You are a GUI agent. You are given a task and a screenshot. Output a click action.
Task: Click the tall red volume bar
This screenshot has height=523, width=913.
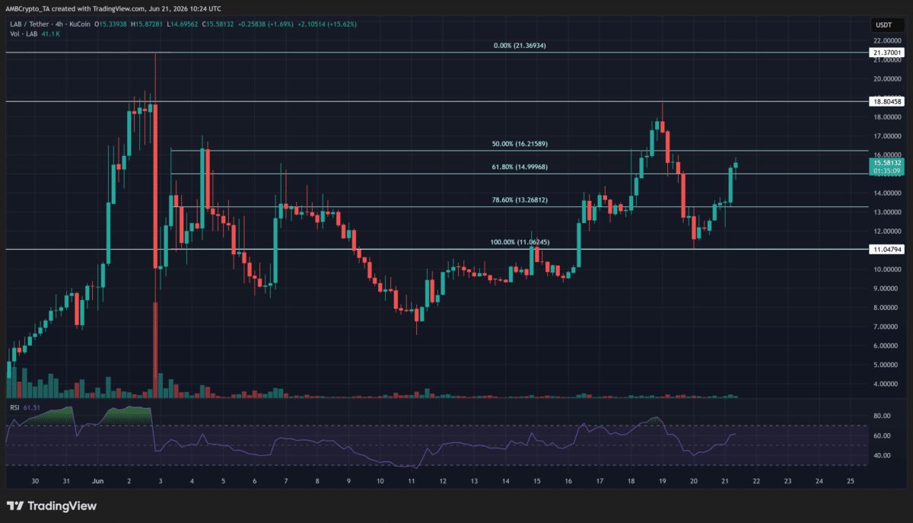[155, 349]
